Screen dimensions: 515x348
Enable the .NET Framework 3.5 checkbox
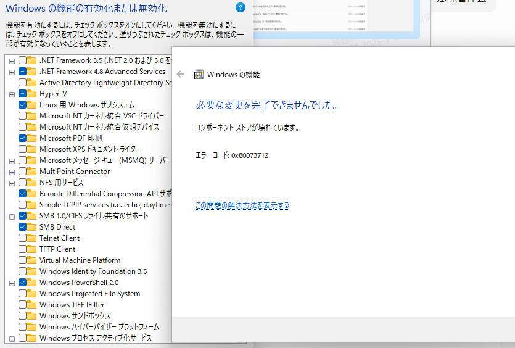point(22,60)
